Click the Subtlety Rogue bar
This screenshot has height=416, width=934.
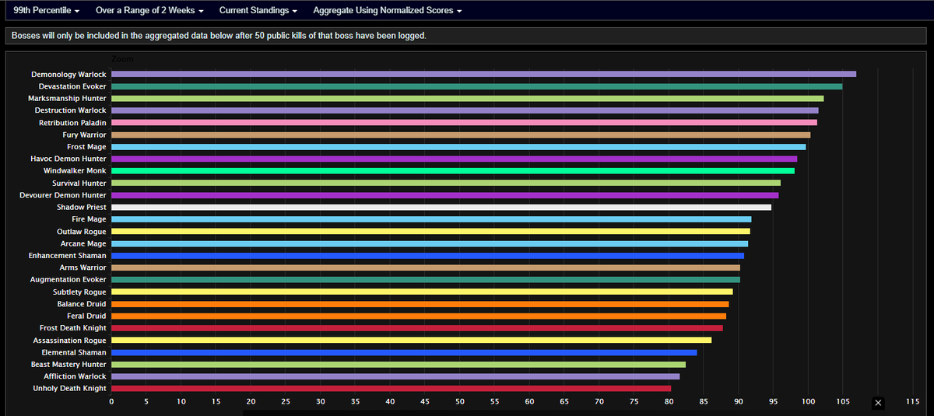(x=422, y=292)
